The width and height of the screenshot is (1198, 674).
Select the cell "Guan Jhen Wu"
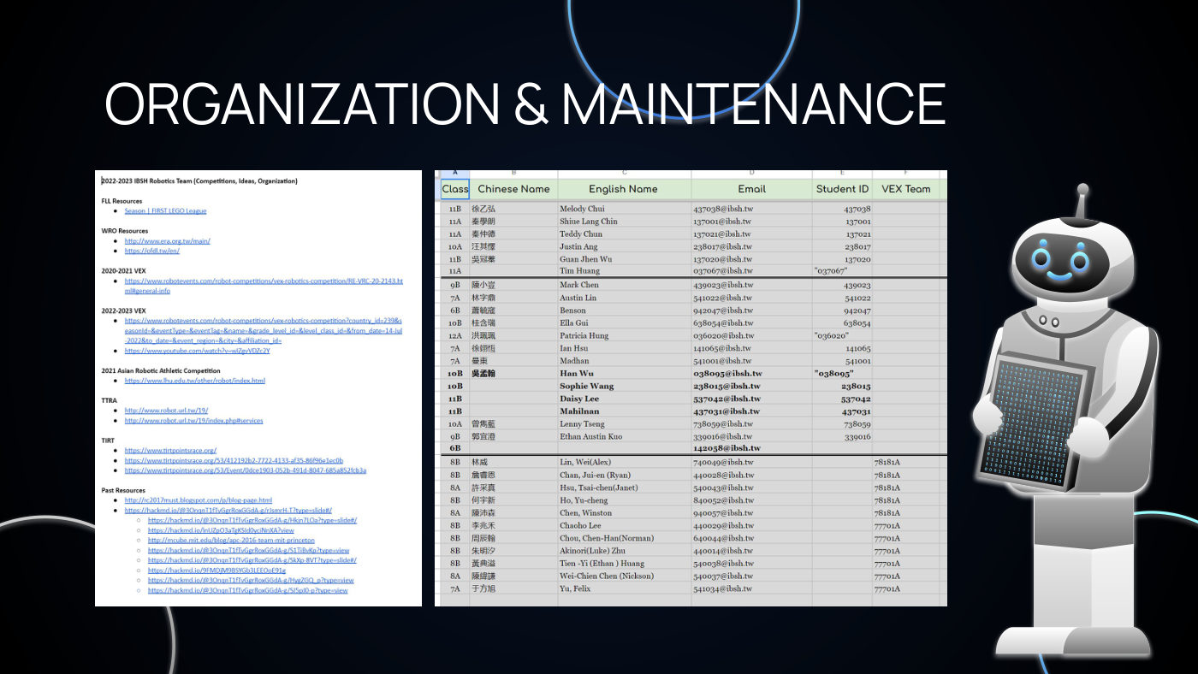(x=624, y=259)
